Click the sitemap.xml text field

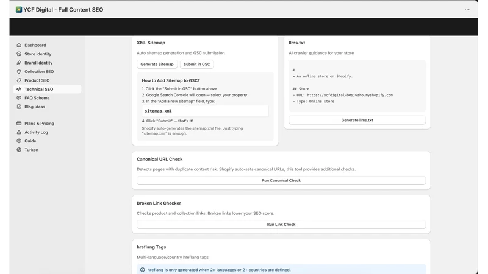[x=205, y=111]
